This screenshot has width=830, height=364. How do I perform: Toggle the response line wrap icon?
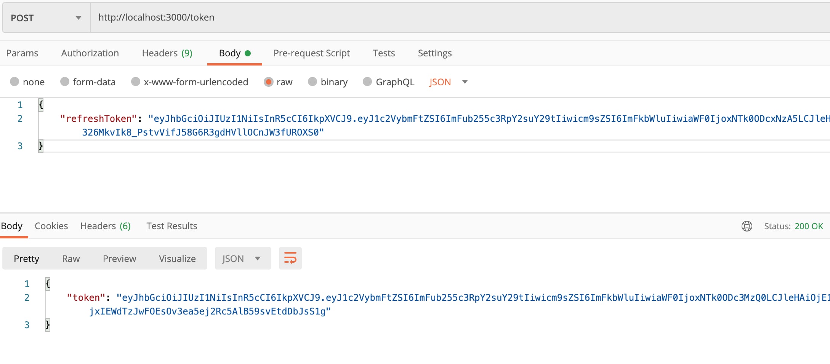tap(290, 259)
